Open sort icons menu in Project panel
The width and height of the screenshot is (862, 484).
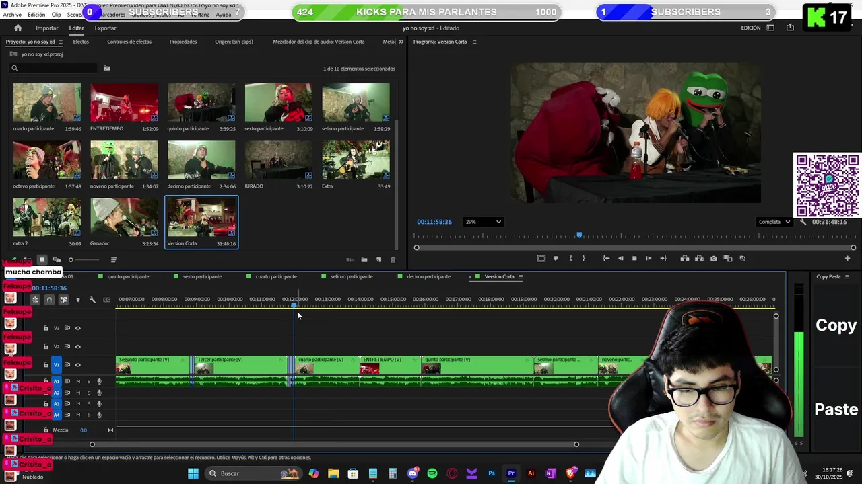click(x=113, y=260)
